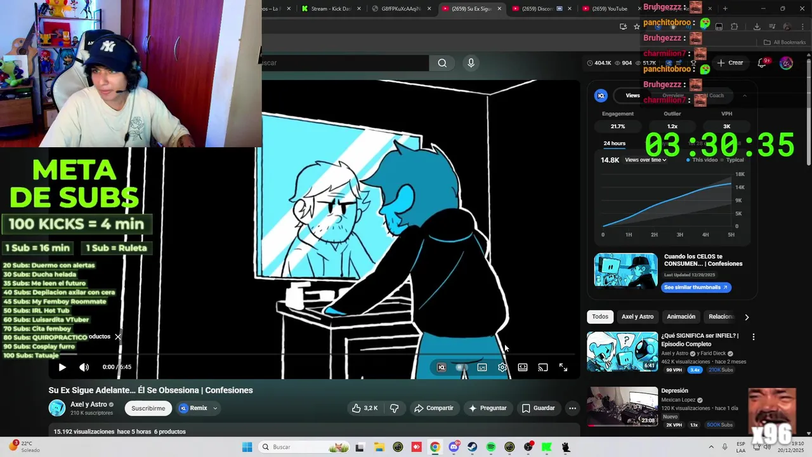812x457 pixels.
Task: Switch player to theater mode
Action: pos(523,367)
